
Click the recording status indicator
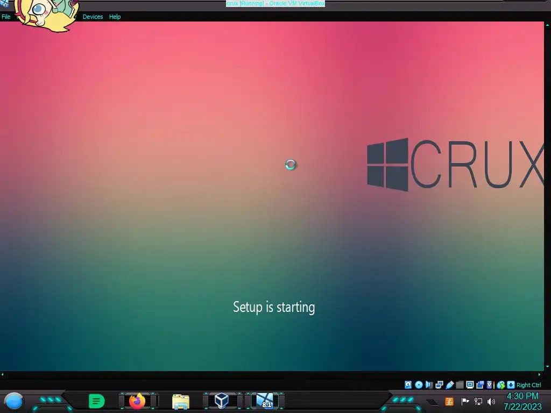(x=480, y=385)
